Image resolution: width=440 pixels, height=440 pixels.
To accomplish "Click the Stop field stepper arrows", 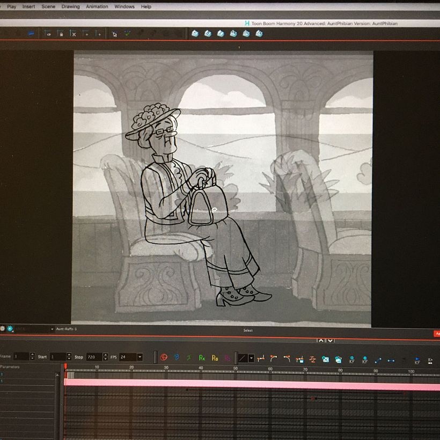I will (x=106, y=357).
